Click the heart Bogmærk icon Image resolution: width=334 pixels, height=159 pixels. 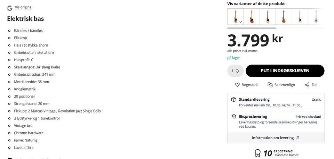pyautogui.click(x=237, y=85)
